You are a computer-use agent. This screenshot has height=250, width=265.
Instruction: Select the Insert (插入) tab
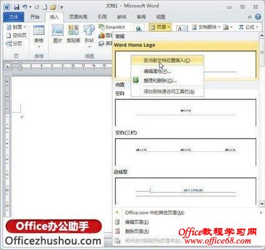click(x=54, y=17)
